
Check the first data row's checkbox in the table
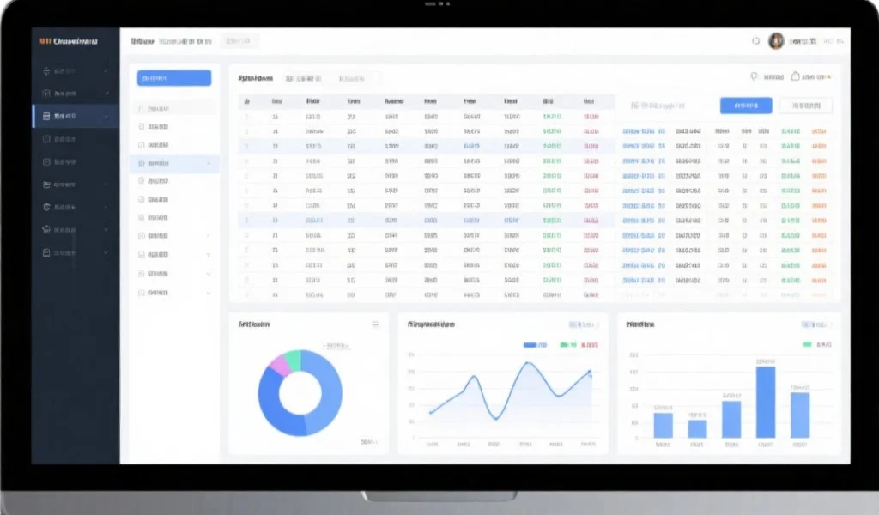[246, 116]
